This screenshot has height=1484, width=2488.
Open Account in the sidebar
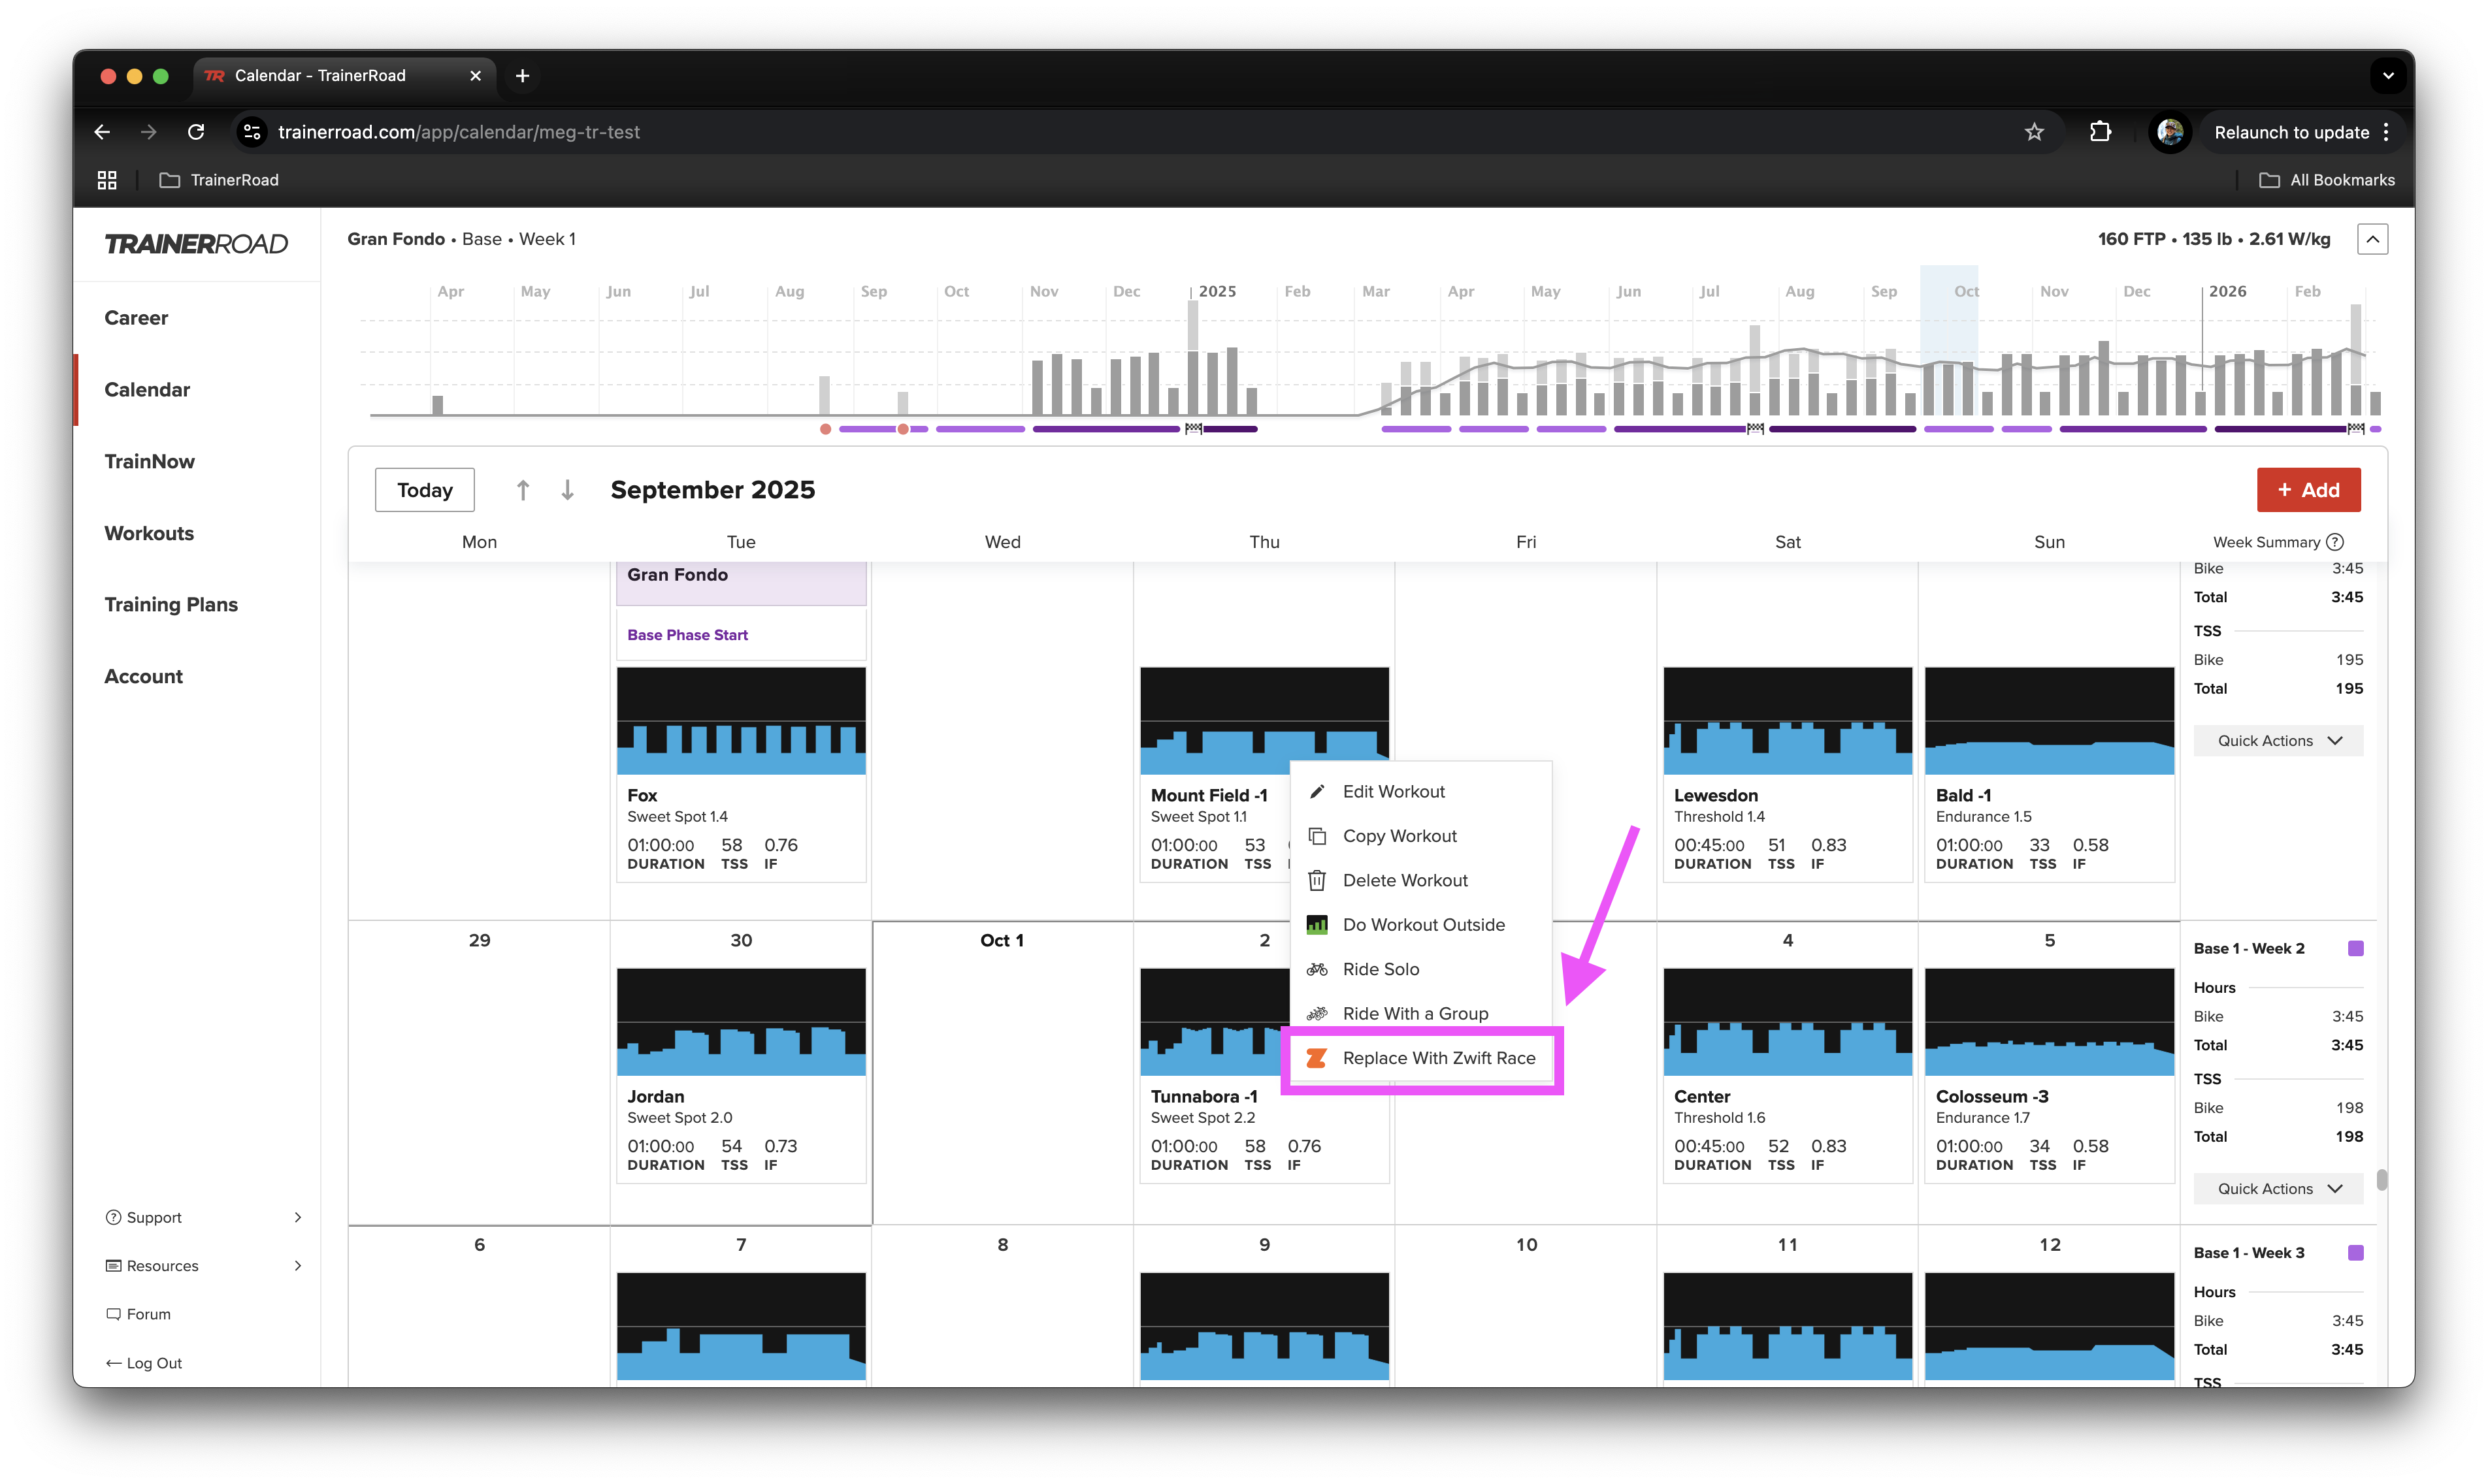click(143, 677)
